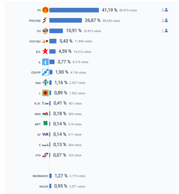Click the EM BRANCO label
This screenshot has height=194, width=179.
click(40, 176)
